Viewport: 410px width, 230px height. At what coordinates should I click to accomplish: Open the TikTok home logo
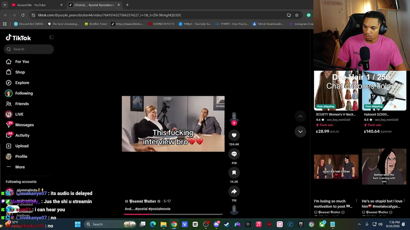18,38
